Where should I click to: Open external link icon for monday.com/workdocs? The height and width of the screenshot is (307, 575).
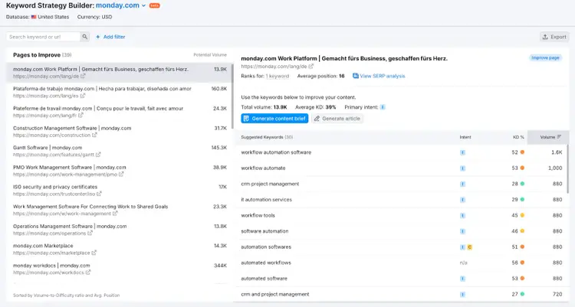(x=88, y=273)
